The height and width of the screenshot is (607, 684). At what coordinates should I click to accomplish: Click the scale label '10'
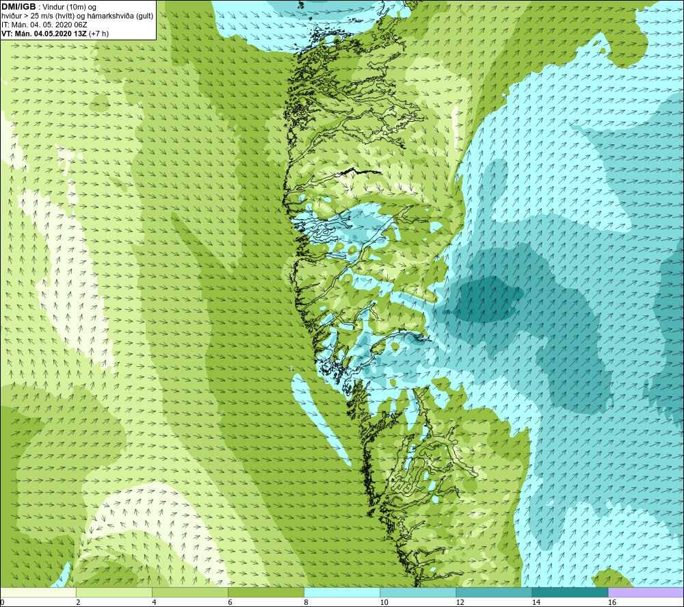tap(384, 602)
